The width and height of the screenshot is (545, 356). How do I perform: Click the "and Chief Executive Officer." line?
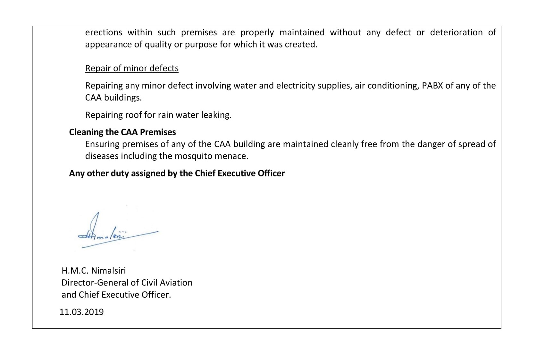(x=116, y=295)
